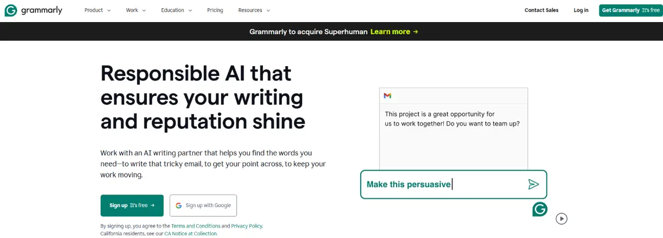
Task: Click the Gmail icon in the email mockup
Action: (388, 96)
